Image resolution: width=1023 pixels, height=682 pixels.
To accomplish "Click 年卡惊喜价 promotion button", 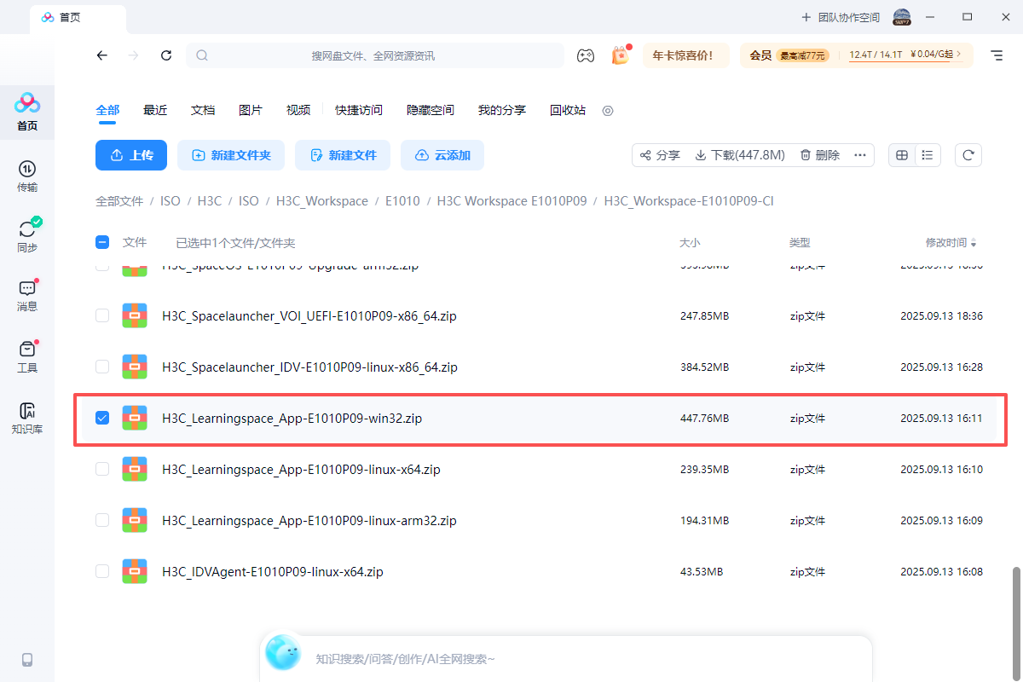I will pos(686,55).
